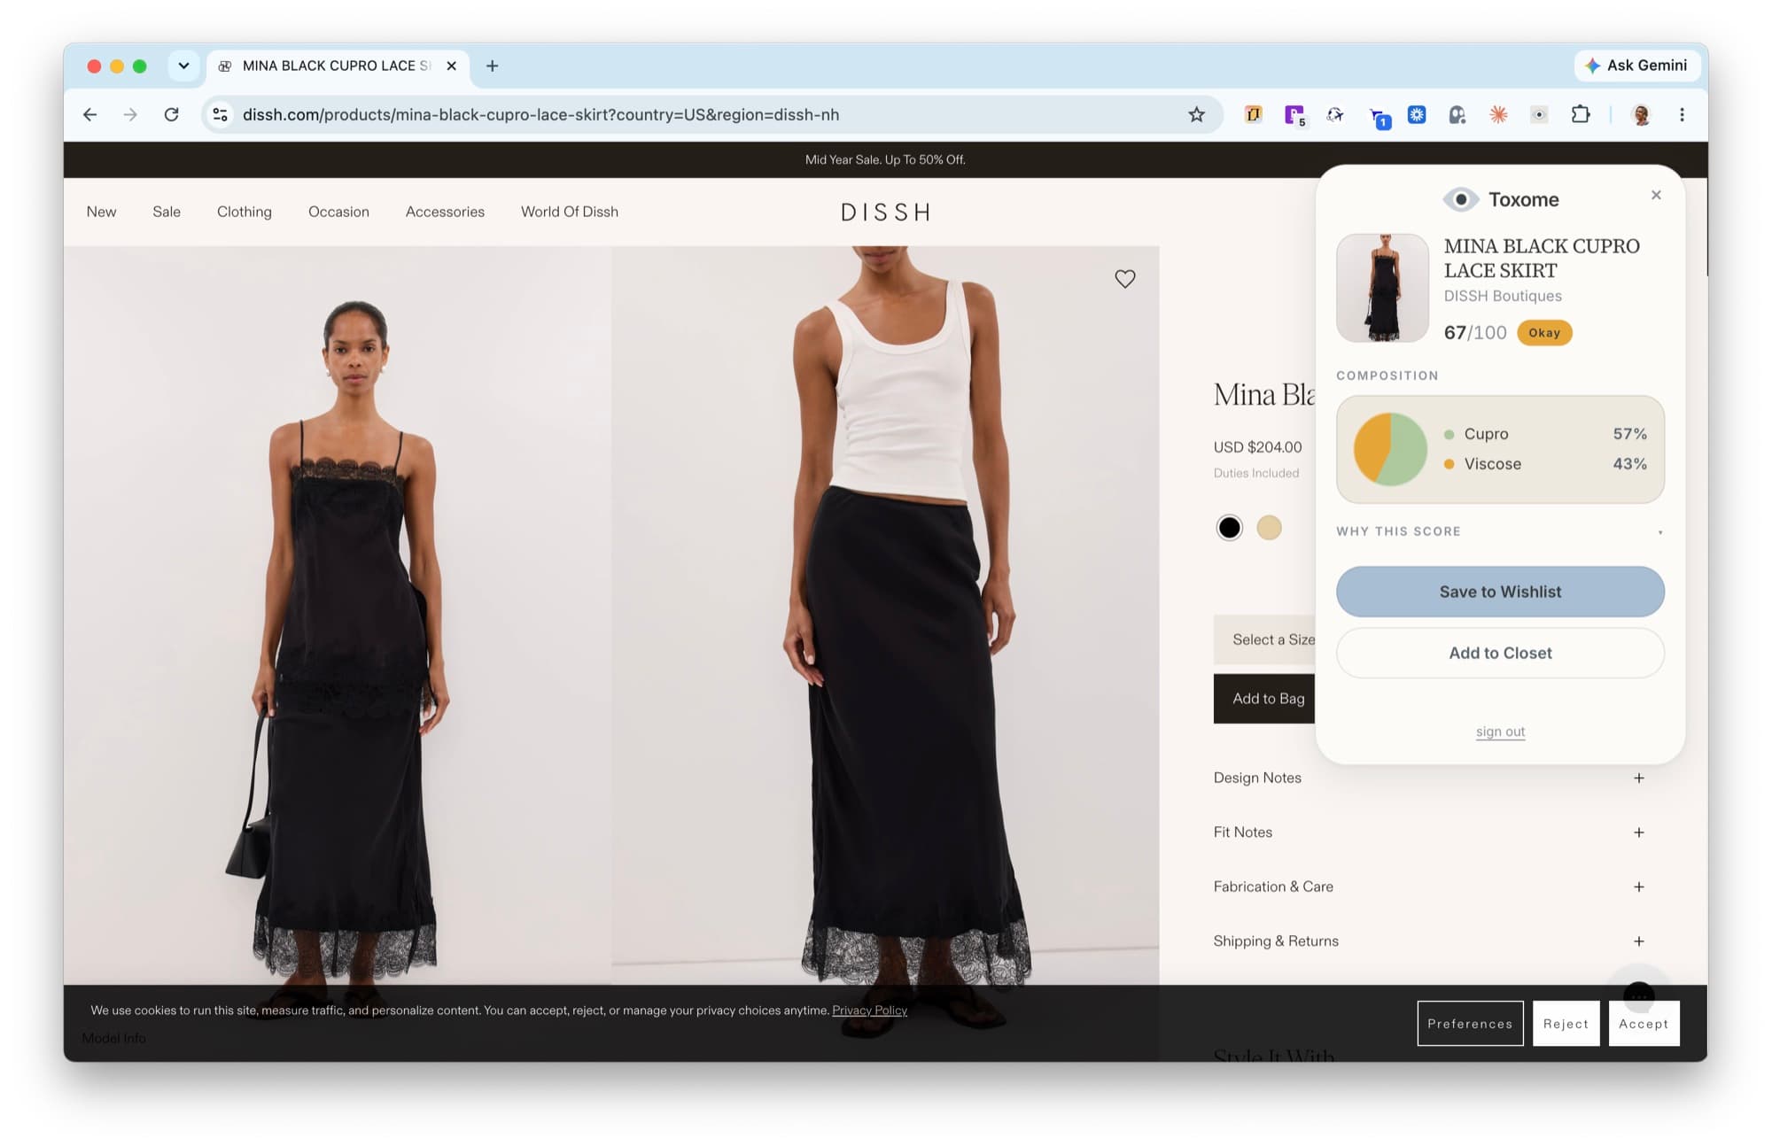Click the sign out link

tap(1500, 732)
